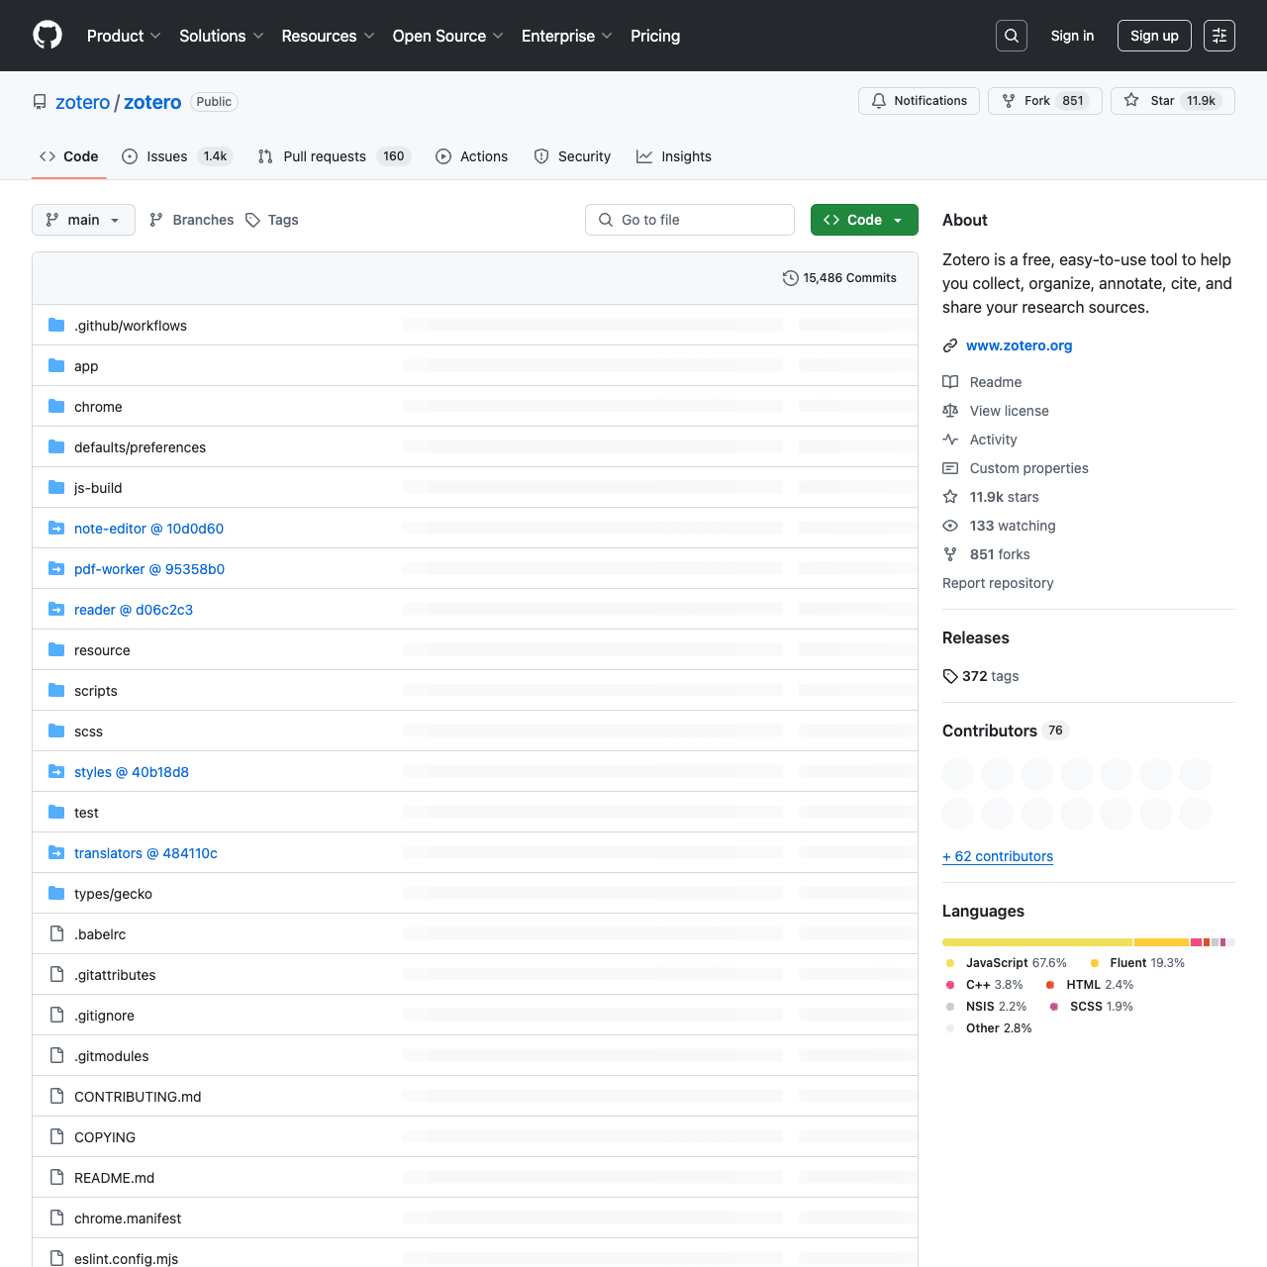Screen dimensions: 1267x1267
Task: Switch to the Issues tab
Action: 177,156
